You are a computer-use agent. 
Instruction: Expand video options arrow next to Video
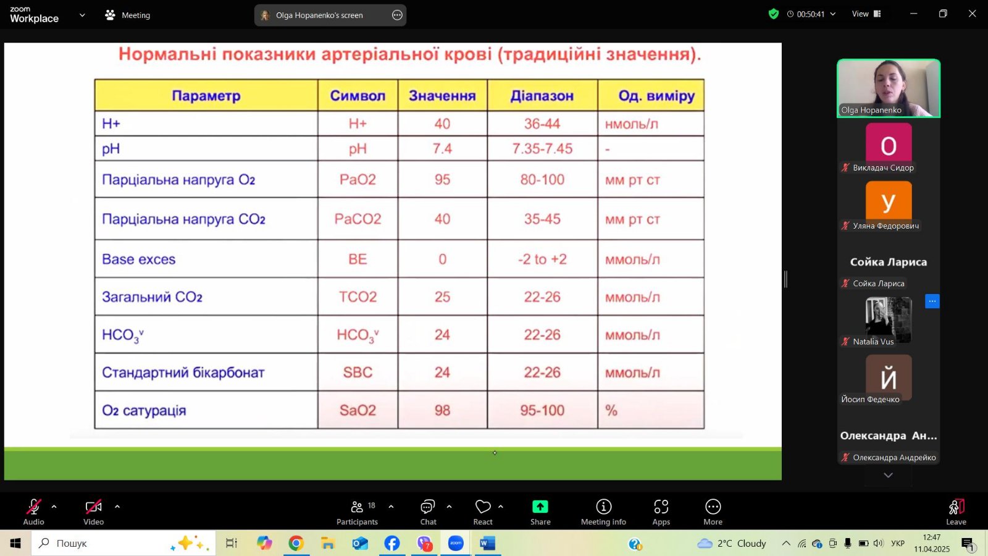pyautogui.click(x=117, y=507)
